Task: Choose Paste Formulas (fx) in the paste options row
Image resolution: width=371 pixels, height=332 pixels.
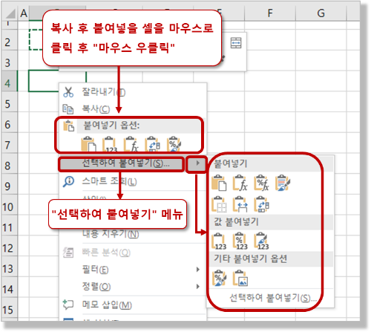Action: coord(131,144)
